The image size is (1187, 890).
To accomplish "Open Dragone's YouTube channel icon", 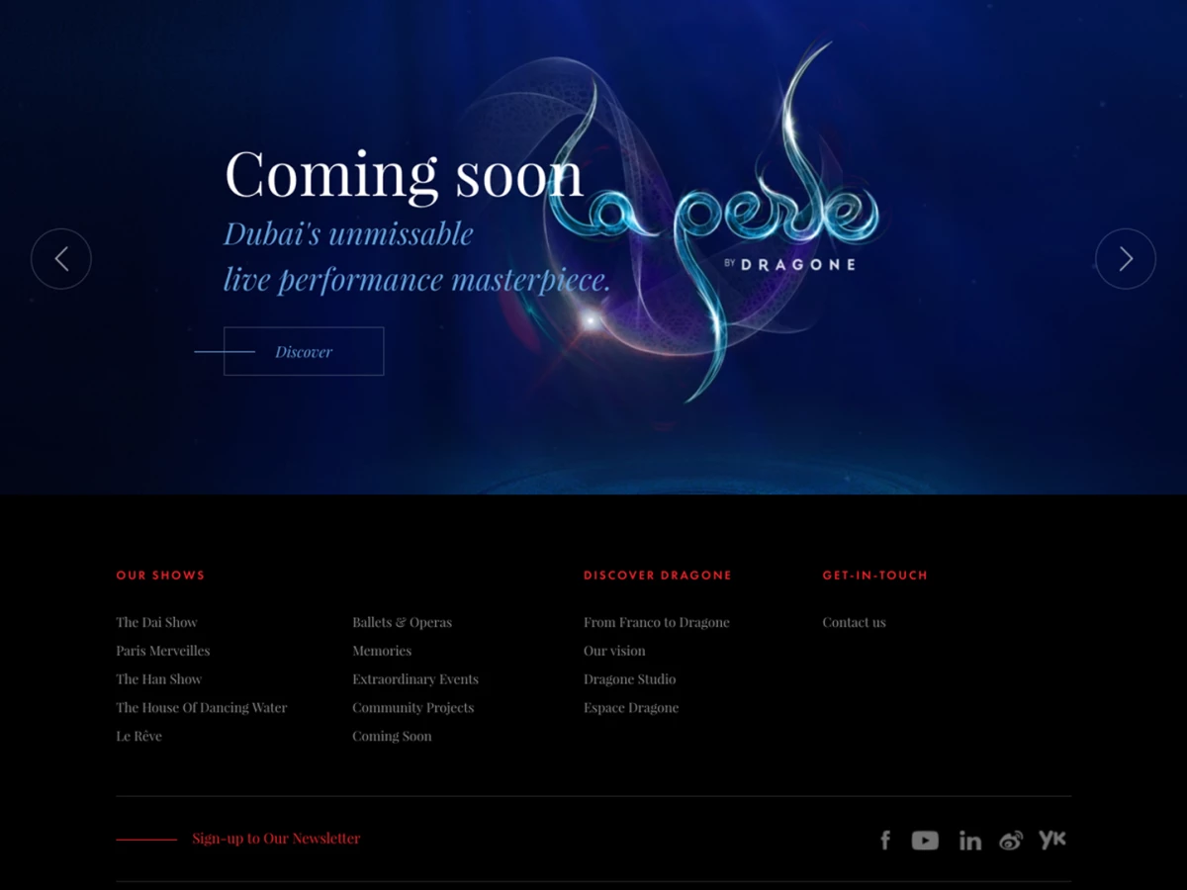I will (925, 841).
